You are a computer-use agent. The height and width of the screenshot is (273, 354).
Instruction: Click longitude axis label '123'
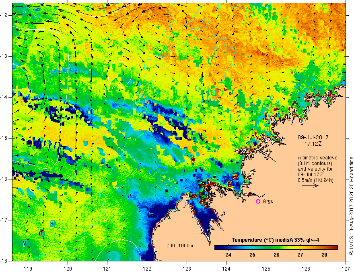coord(187,269)
